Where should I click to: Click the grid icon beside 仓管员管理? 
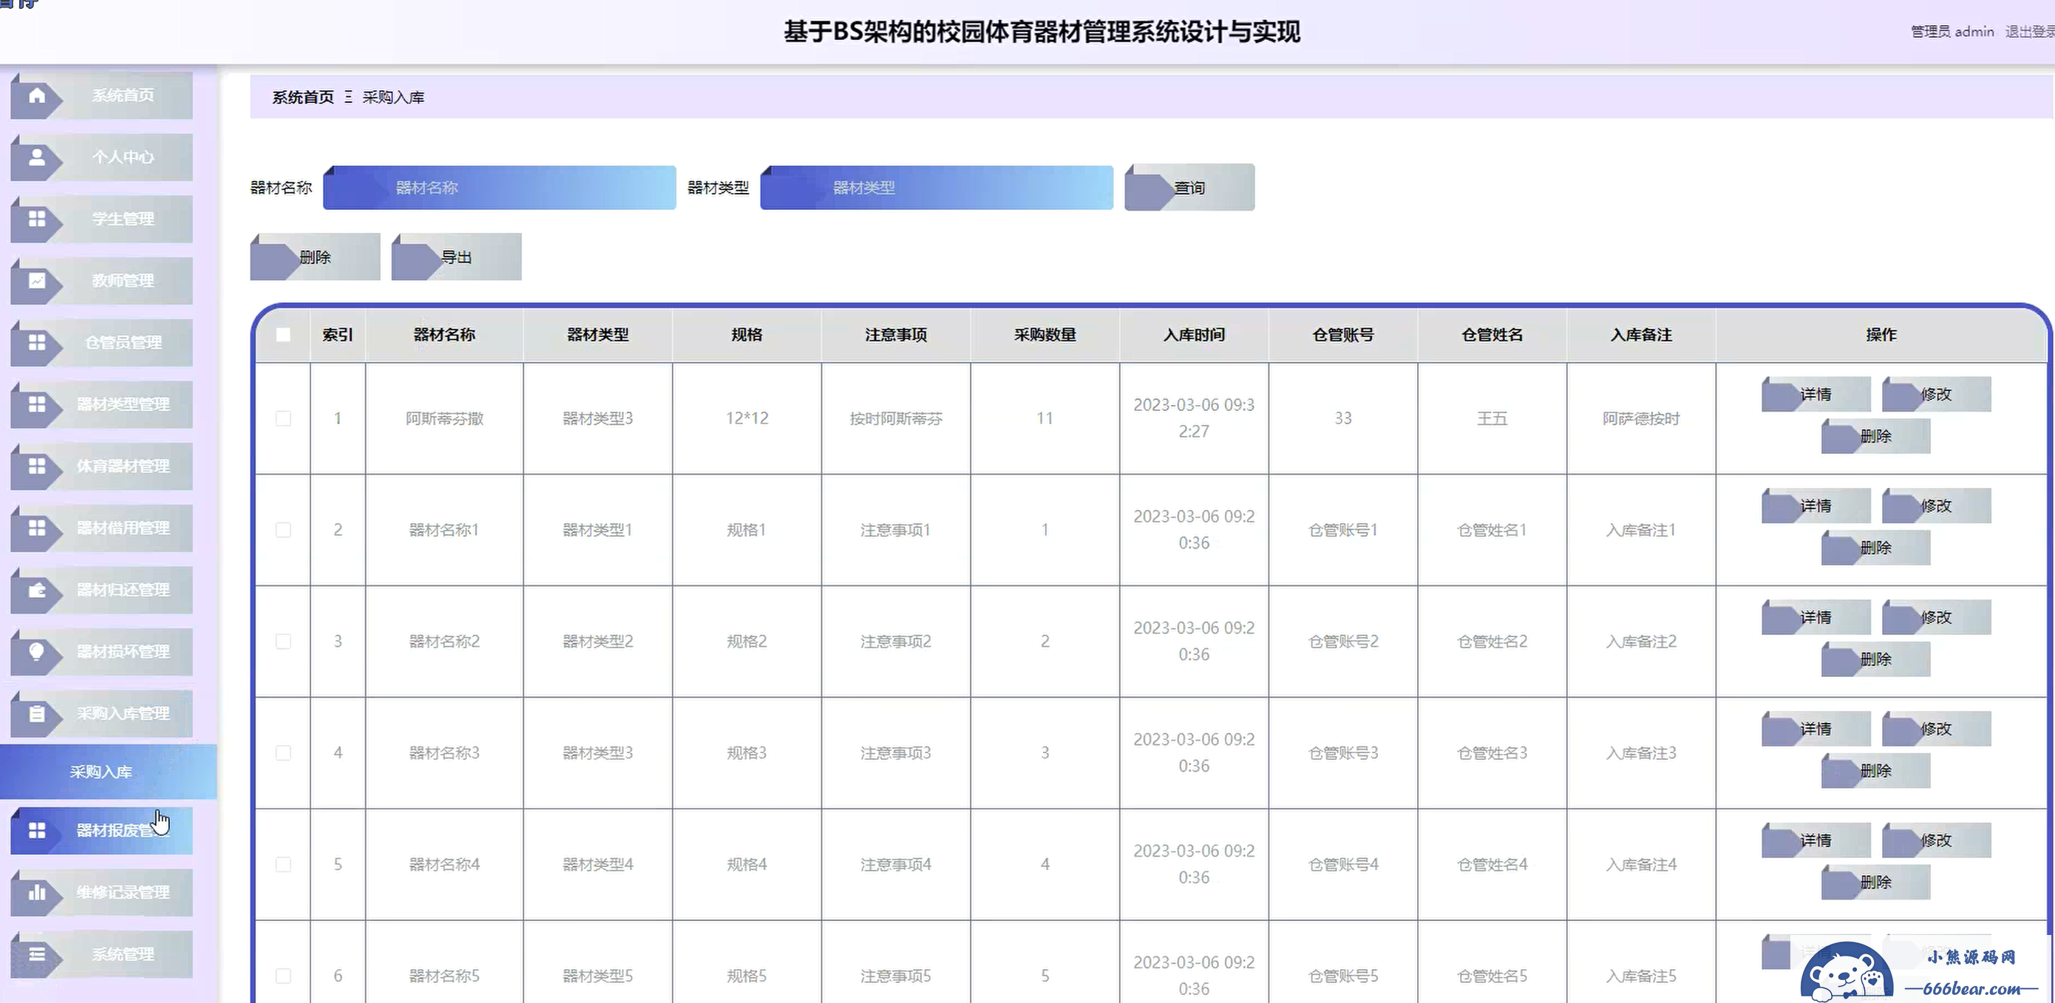click(x=37, y=342)
